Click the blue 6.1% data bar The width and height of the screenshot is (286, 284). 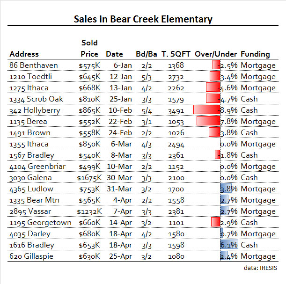229,245
